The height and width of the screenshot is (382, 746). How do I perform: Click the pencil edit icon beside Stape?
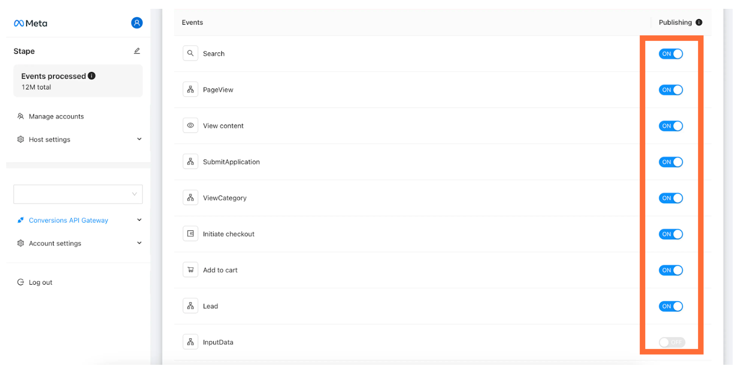[x=137, y=51]
